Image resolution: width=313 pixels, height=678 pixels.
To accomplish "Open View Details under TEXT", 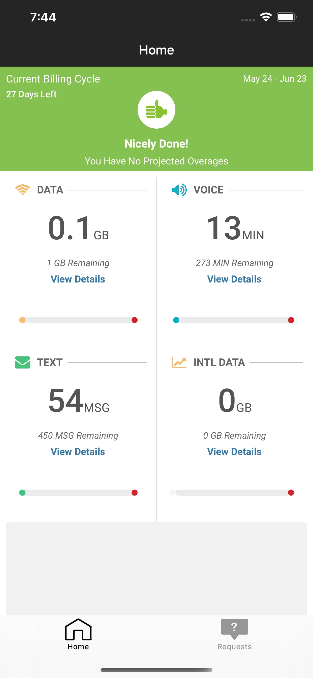I will pyautogui.click(x=78, y=452).
